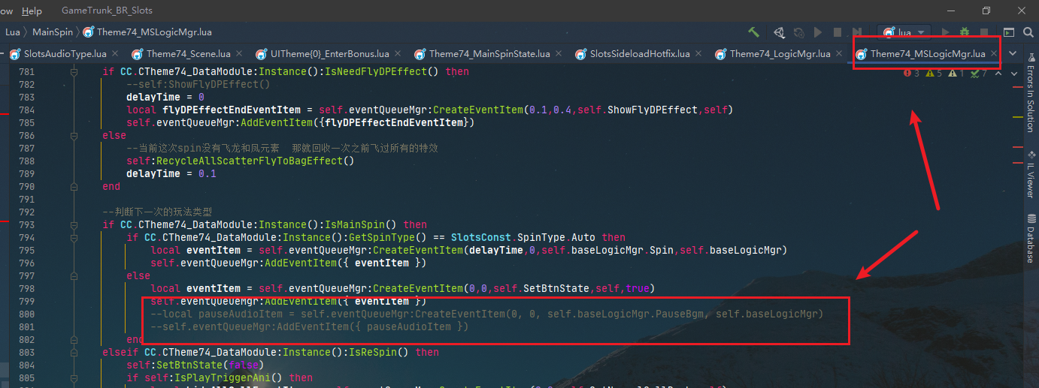
Task: Collapse the code block at line 781
Action: (74, 72)
